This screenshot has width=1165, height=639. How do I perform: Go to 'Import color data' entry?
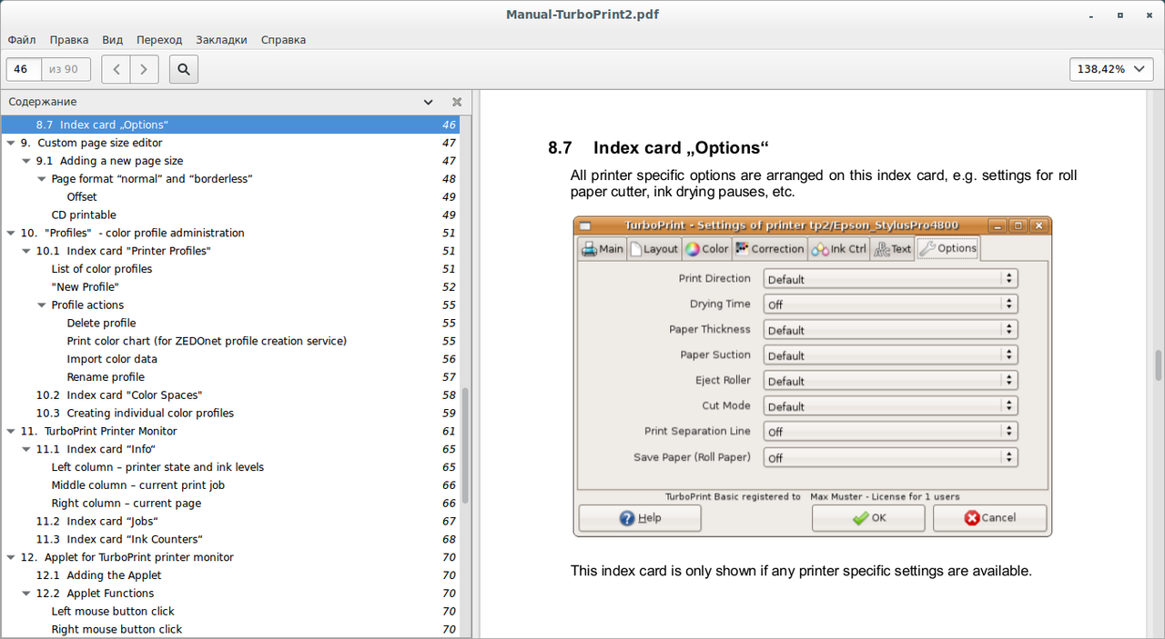click(x=112, y=359)
